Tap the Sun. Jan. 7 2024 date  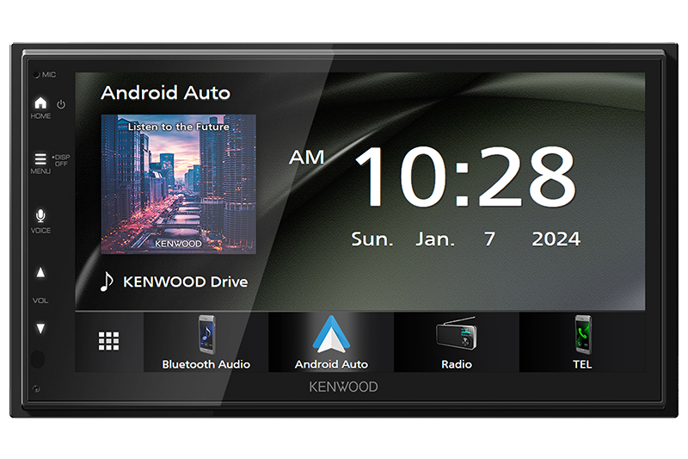point(465,239)
